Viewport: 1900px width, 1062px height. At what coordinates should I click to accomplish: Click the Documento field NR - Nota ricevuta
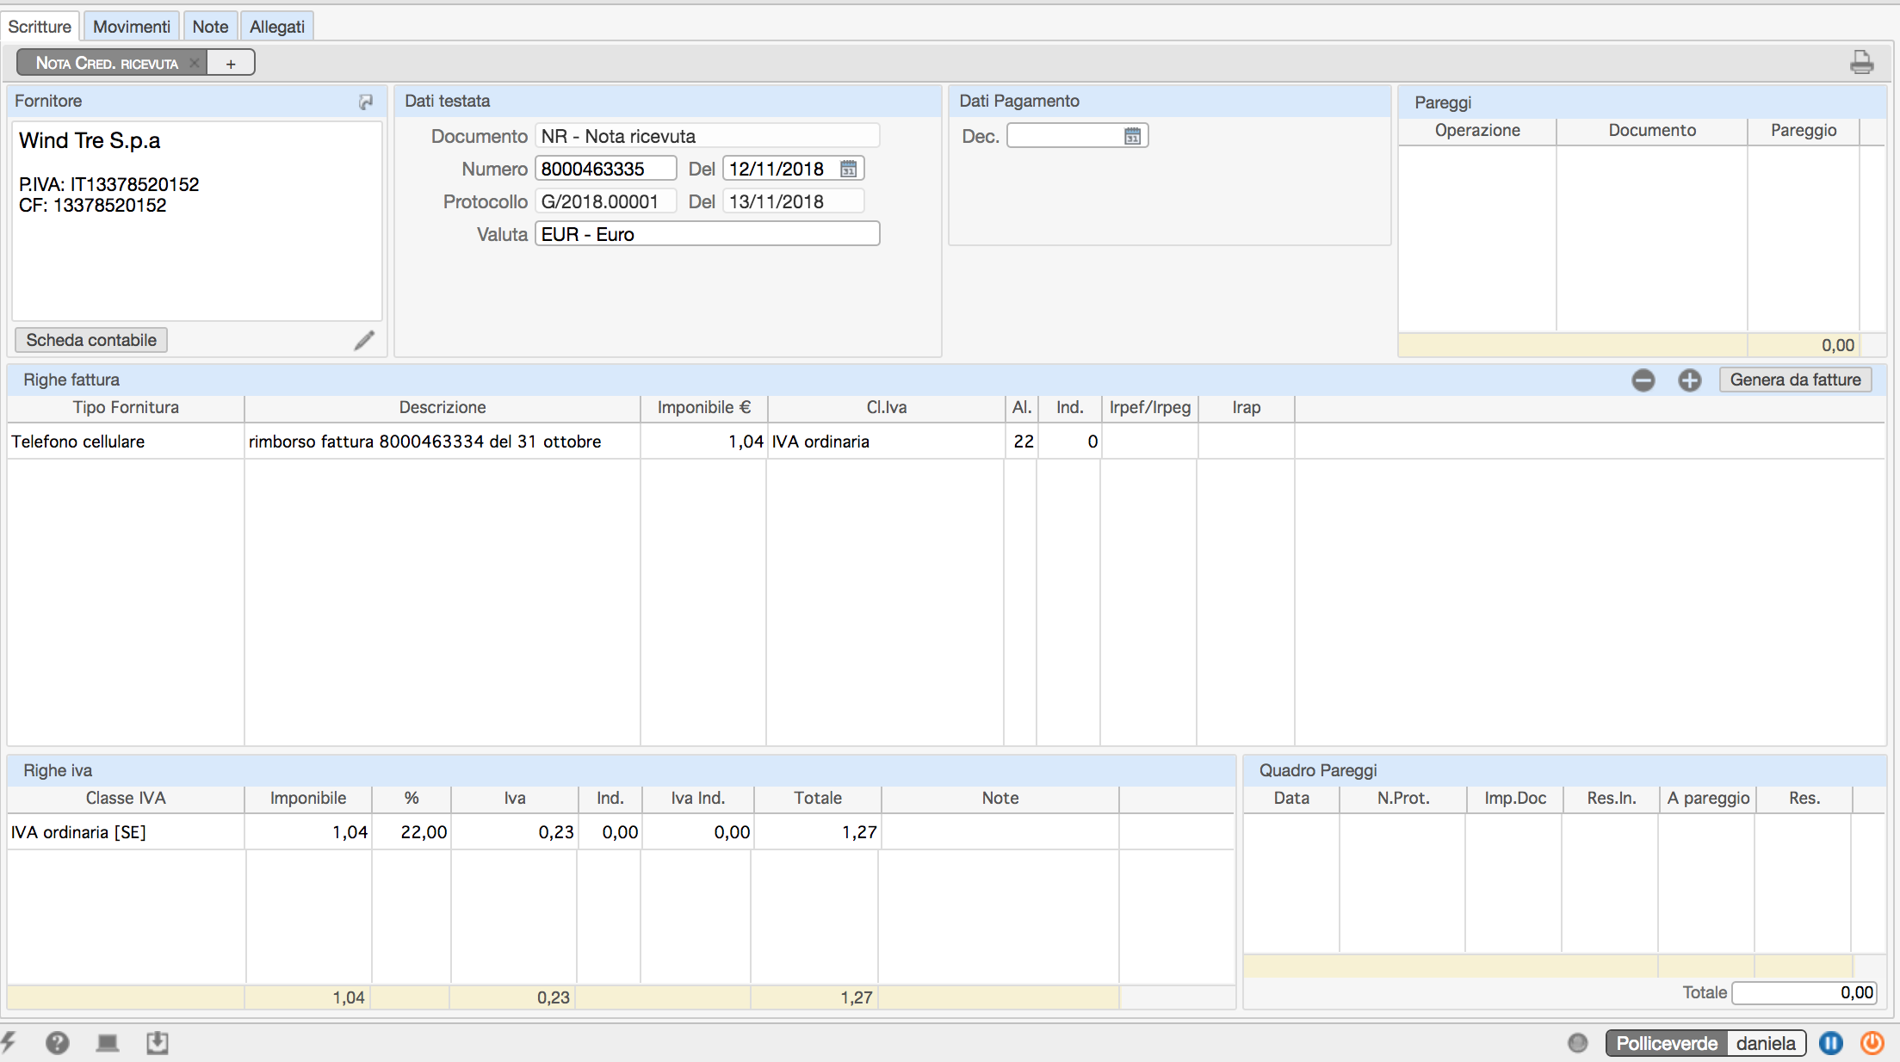(x=708, y=136)
